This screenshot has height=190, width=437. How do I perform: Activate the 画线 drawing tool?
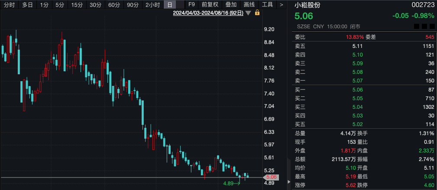click(249, 5)
